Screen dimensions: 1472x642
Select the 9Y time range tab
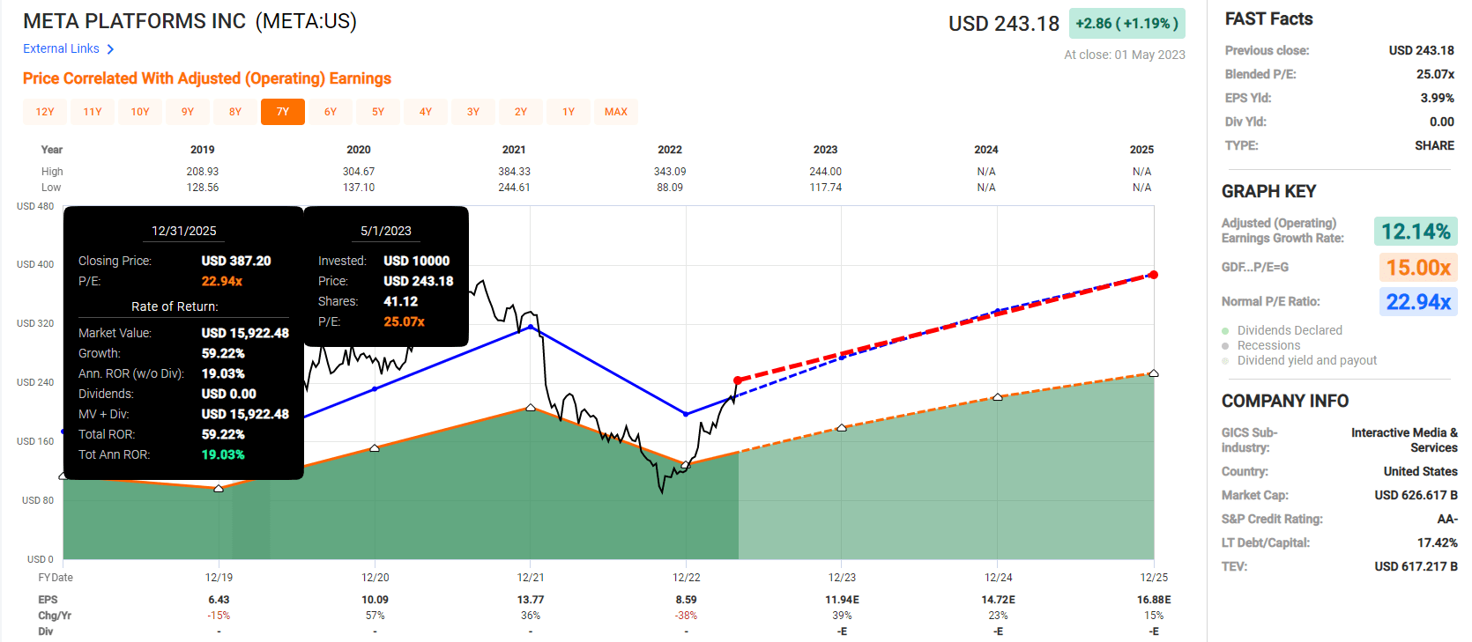tap(188, 112)
